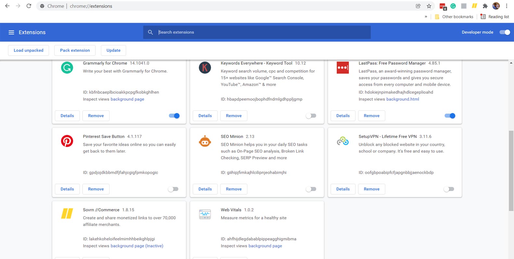Click the gray square extension icon in toolbar
Screen dimensions: 514x259
[464, 6]
